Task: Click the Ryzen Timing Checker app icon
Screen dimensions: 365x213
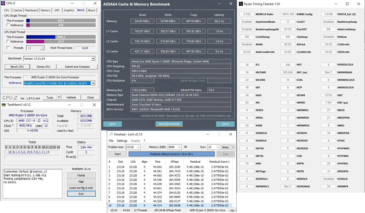Action: pyautogui.click(x=241, y=4)
